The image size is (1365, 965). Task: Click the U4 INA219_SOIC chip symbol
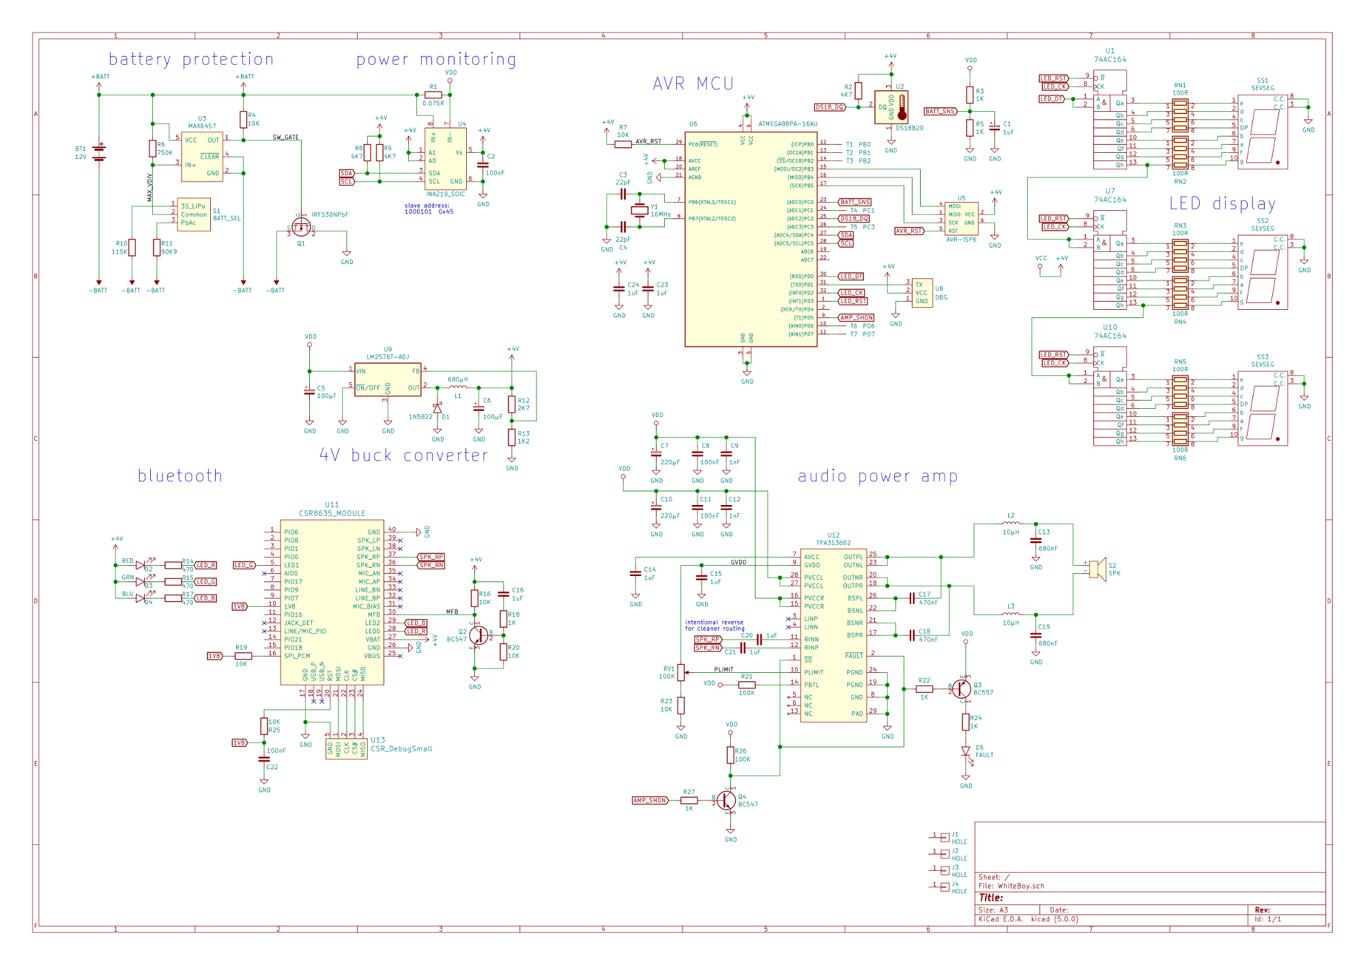coord(445,159)
